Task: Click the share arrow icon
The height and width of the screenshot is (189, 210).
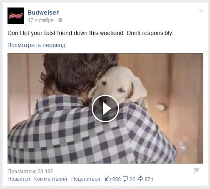Action: (140, 179)
